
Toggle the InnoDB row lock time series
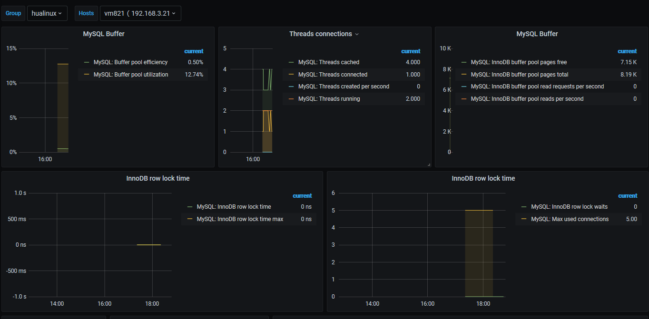point(234,207)
